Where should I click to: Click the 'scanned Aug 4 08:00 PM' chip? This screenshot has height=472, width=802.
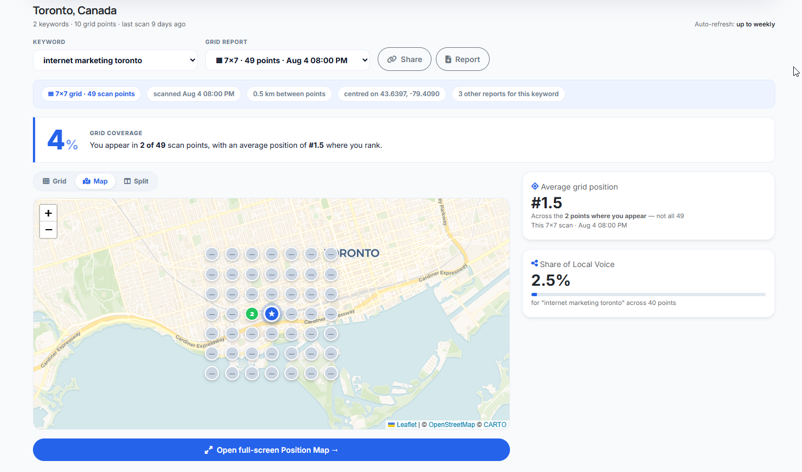click(194, 94)
